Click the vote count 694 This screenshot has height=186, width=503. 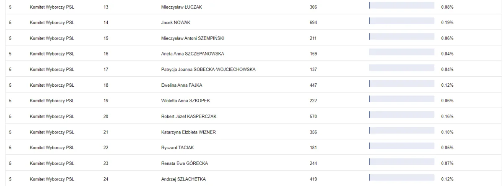coord(313,22)
